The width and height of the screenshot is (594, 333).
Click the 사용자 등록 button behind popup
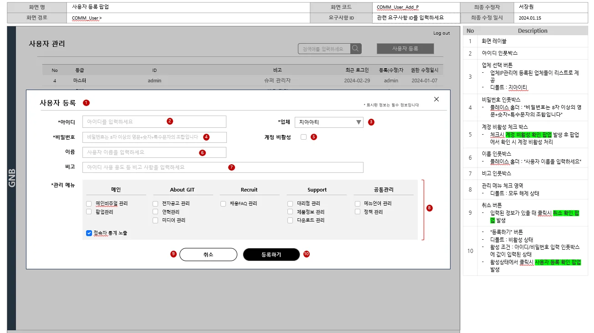point(405,49)
